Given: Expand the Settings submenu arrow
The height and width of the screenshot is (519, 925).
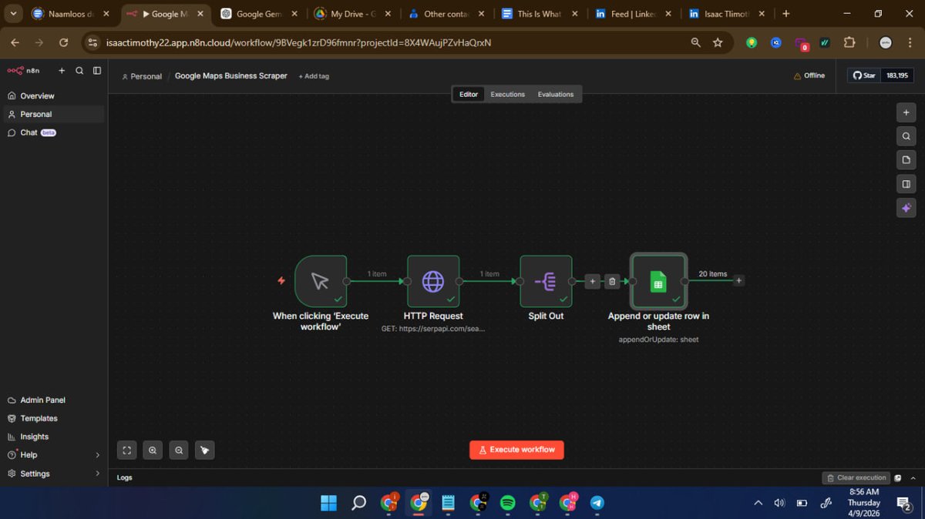Looking at the screenshot, I should tap(97, 474).
